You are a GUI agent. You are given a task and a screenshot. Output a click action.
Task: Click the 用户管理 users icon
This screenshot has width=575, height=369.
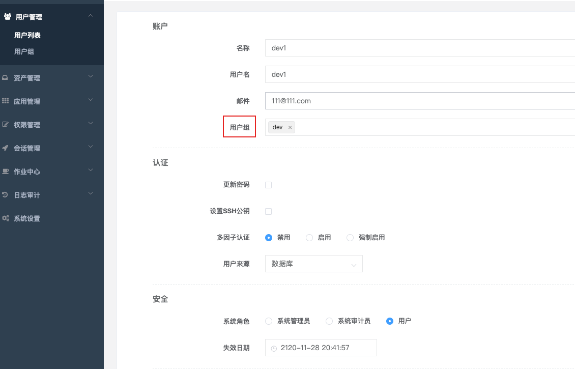tap(7, 16)
